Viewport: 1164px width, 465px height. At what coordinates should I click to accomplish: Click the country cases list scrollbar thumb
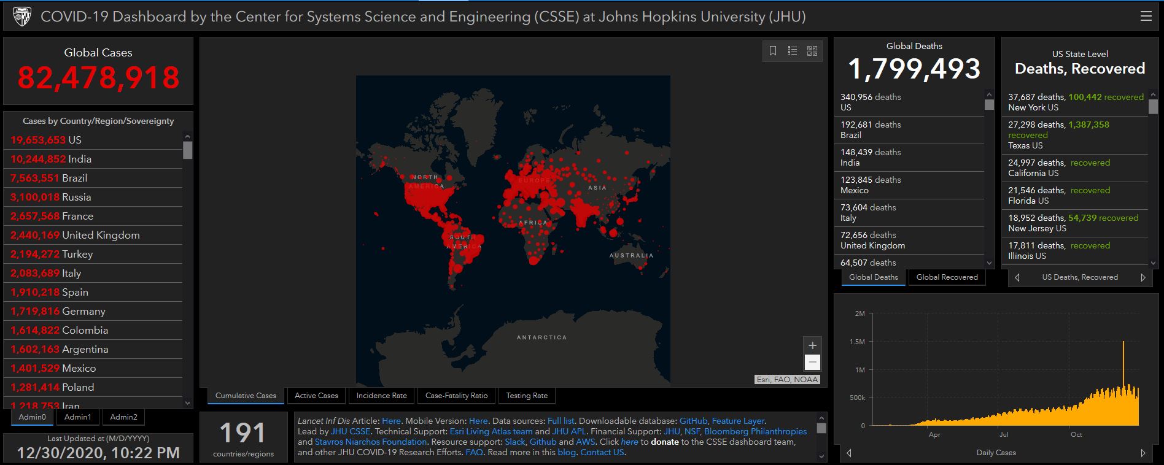tap(188, 150)
